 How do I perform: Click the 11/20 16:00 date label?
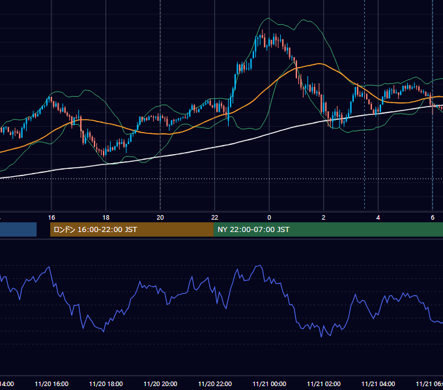pyautogui.click(x=51, y=384)
